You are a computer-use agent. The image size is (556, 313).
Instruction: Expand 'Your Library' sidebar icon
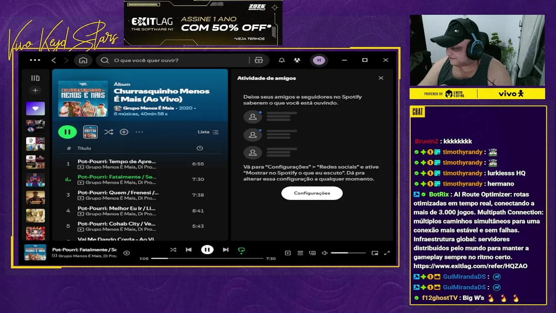click(x=35, y=78)
